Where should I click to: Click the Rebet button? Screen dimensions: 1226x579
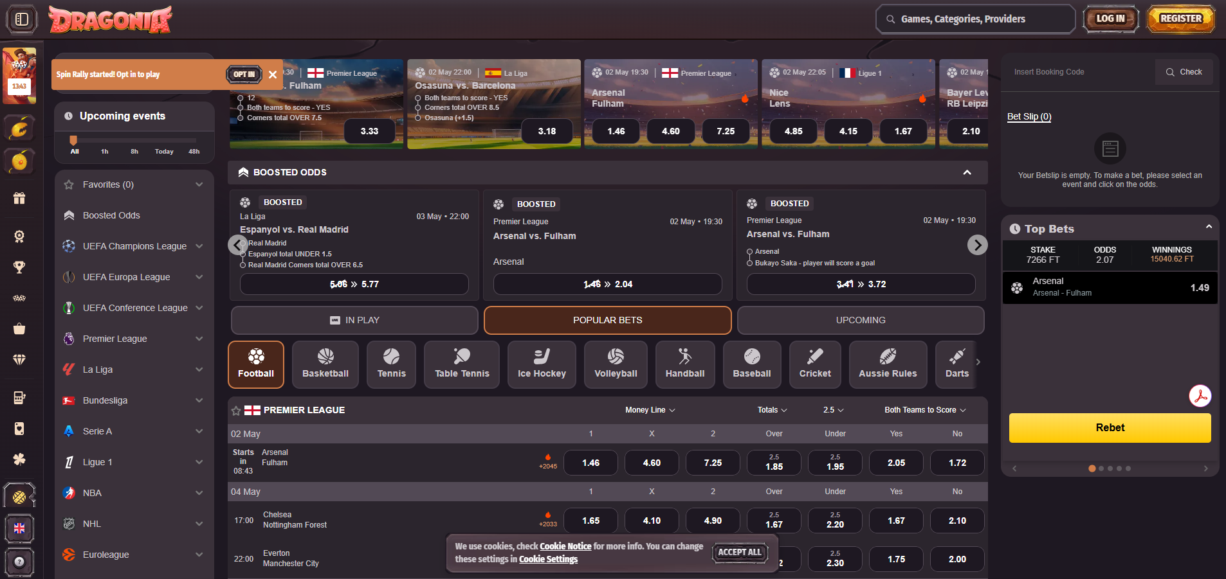coord(1110,428)
